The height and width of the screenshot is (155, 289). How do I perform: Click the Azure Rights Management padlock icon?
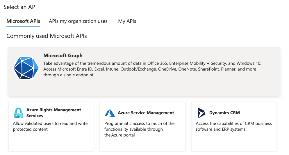pos(18,113)
